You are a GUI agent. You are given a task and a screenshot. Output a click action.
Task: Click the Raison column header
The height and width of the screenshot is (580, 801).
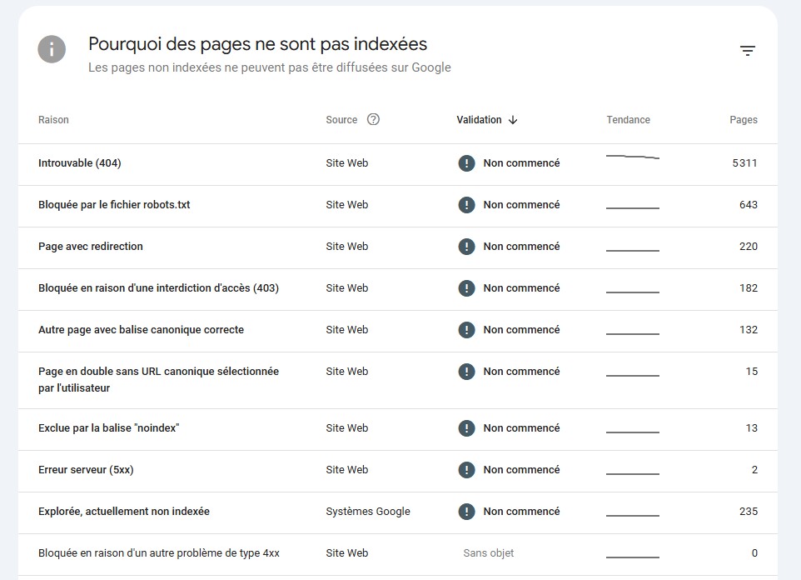pyautogui.click(x=53, y=120)
